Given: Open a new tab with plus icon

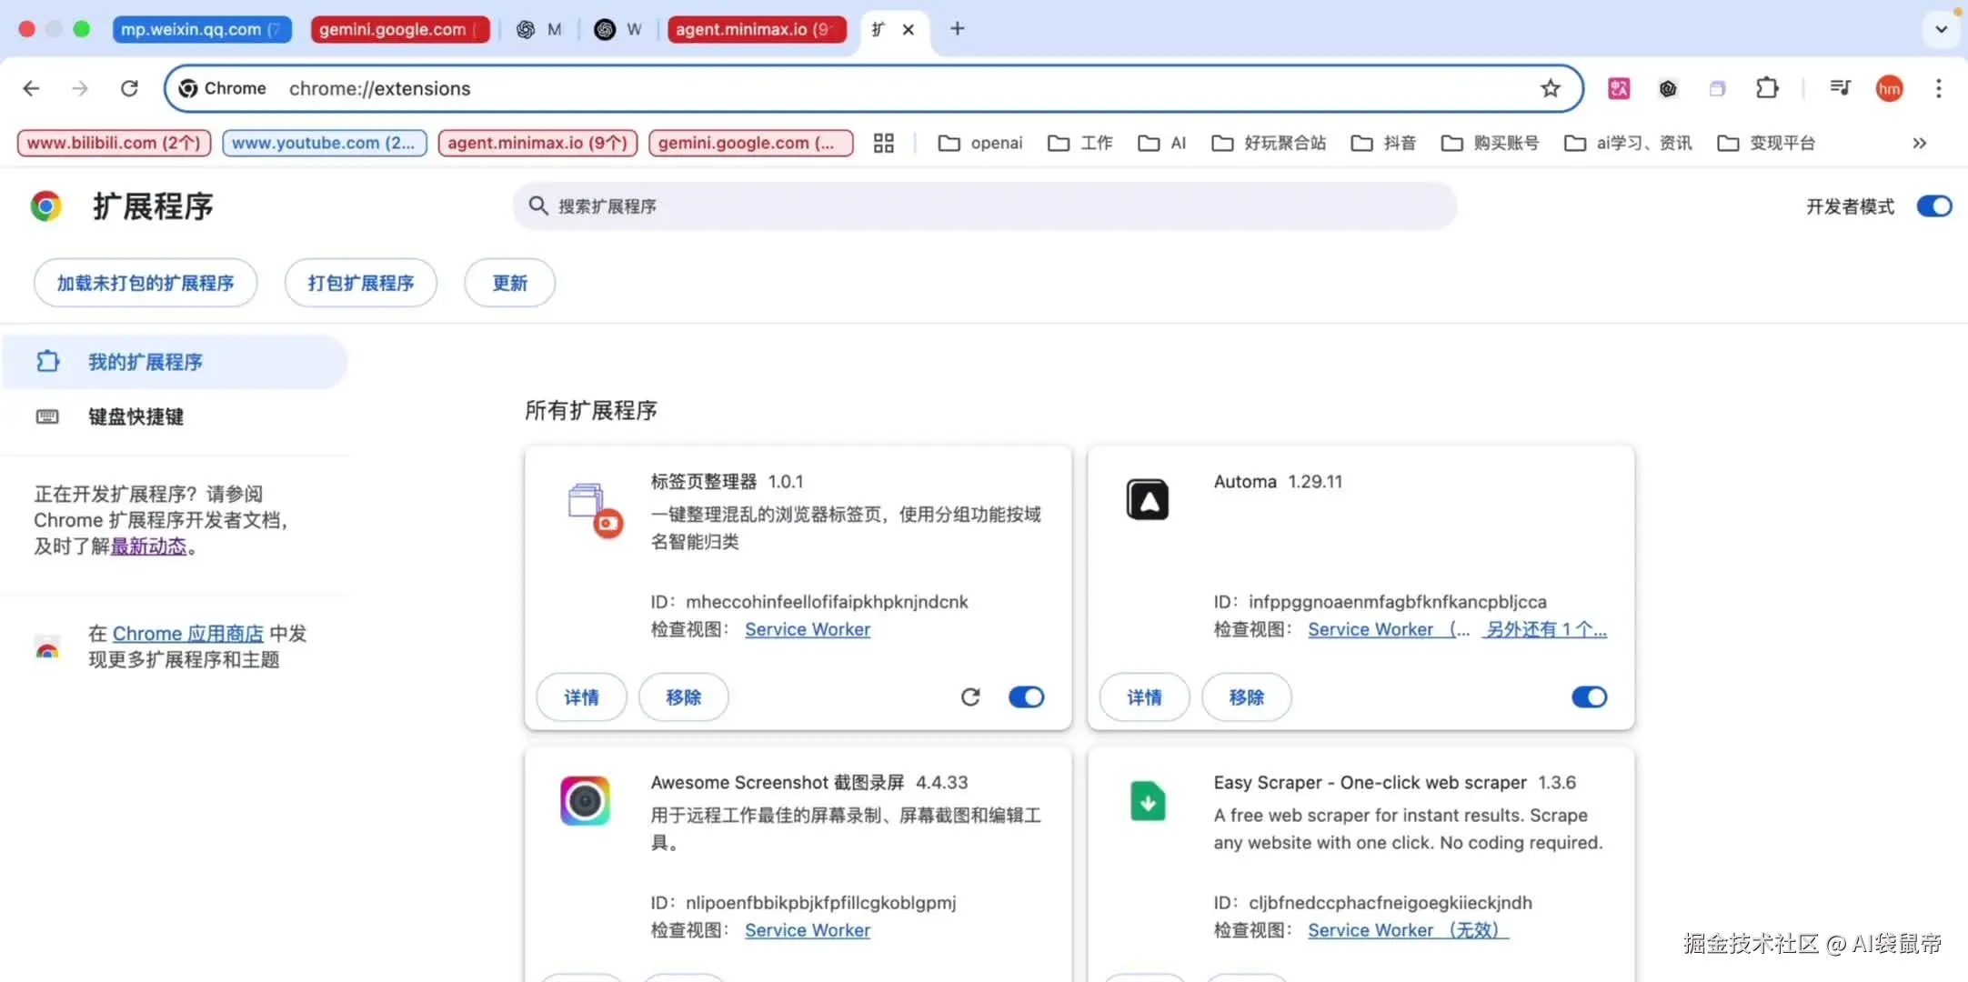Looking at the screenshot, I should click(957, 29).
